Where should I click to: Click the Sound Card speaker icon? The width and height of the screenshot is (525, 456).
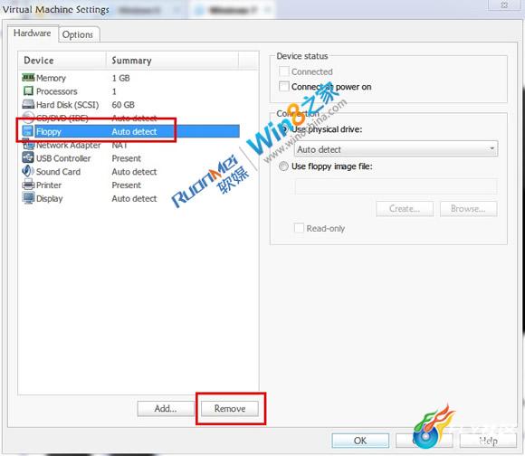28,171
